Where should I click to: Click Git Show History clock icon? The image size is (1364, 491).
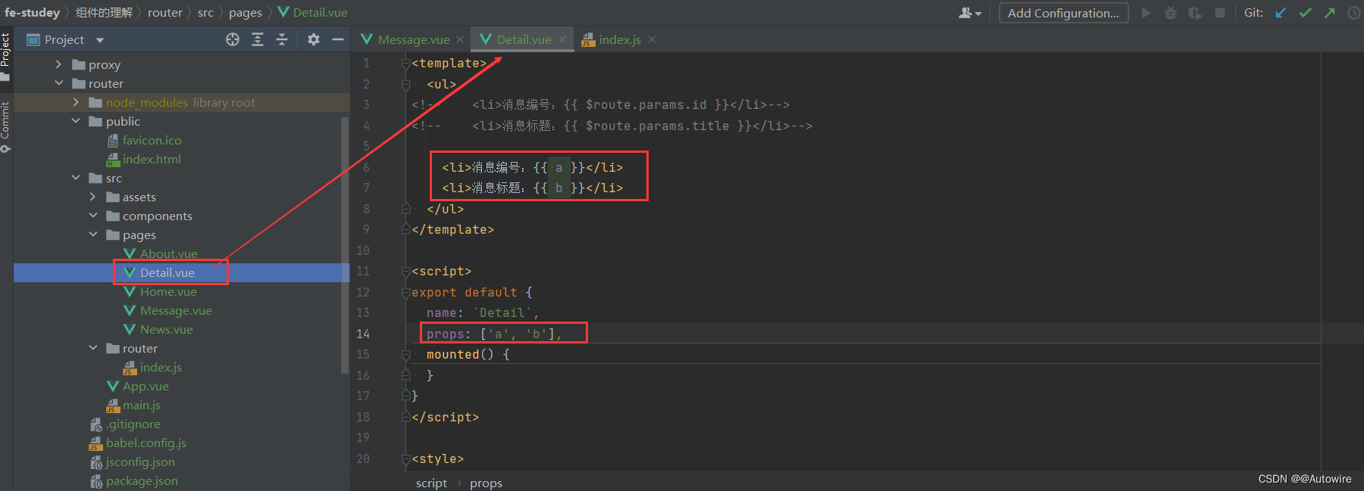1354,13
